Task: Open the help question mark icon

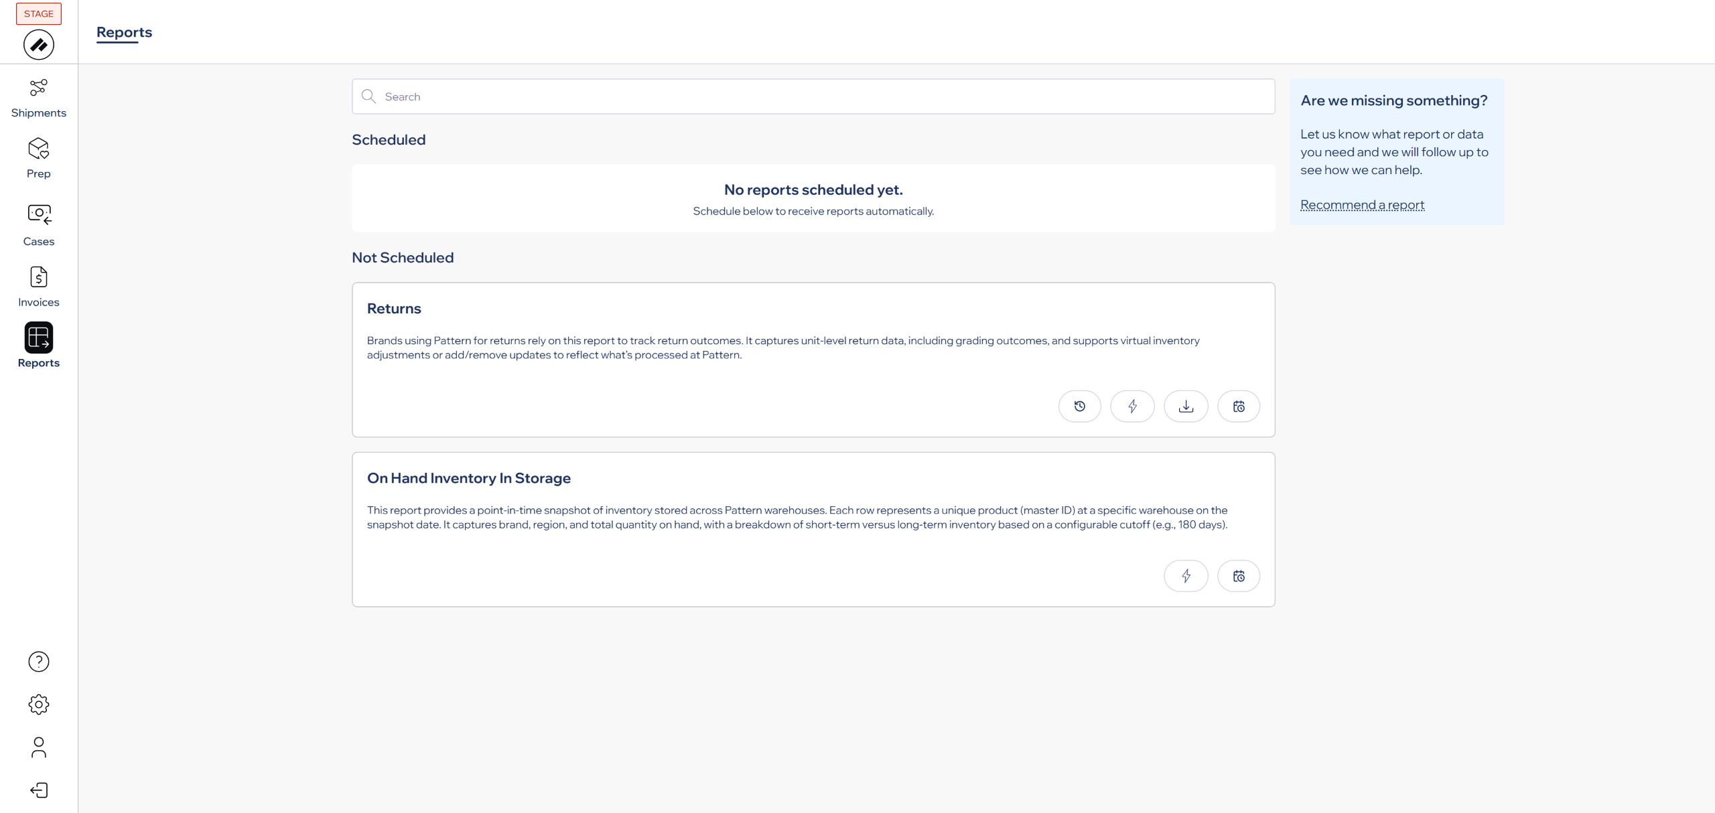Action: [38, 662]
